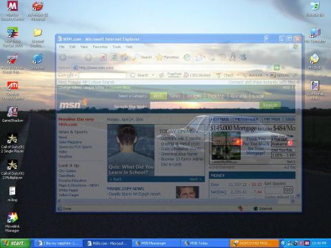This screenshot has height=248, width=331.
Task: Open the Movielink Manager desktop icon
Action: pos(12,223)
